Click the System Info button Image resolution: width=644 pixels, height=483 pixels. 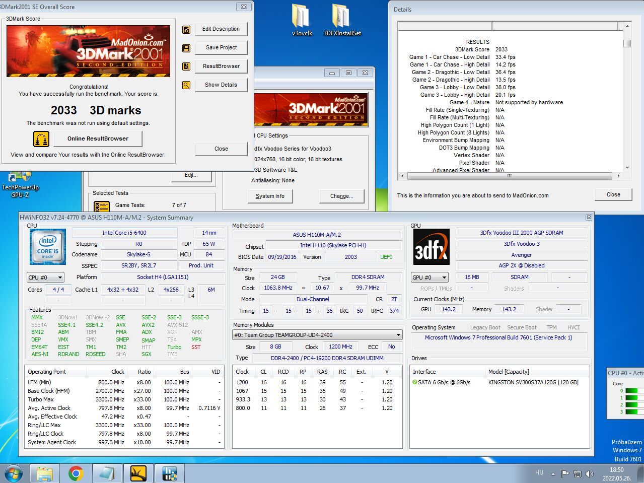click(x=270, y=196)
